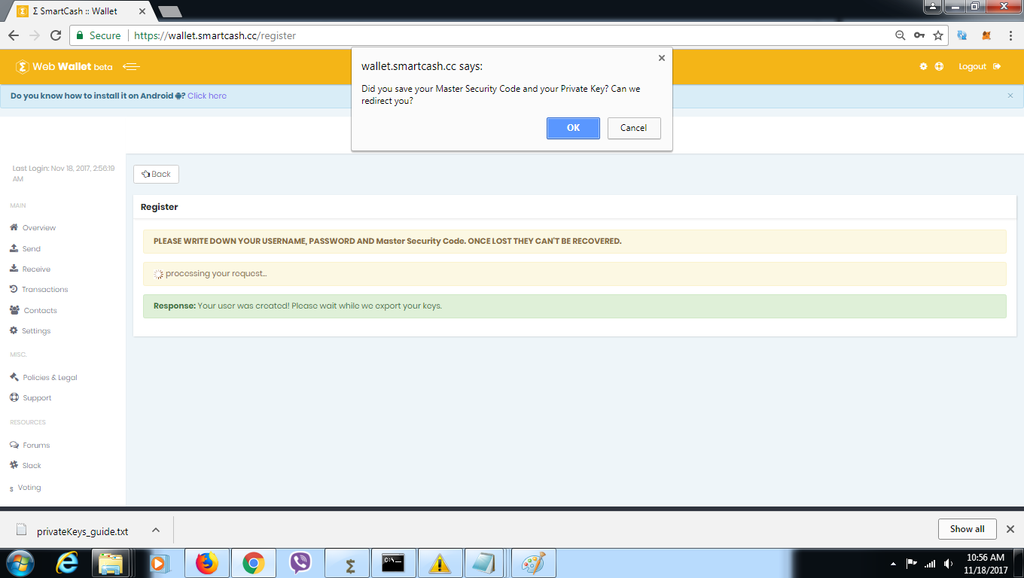Viewport: 1024px width, 578px height.
Task: Select the SmartCash :: Wallet tab
Action: tap(79, 11)
